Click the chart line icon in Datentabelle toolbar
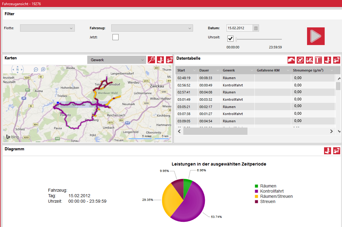This screenshot has height=227, width=342. tap(309, 60)
